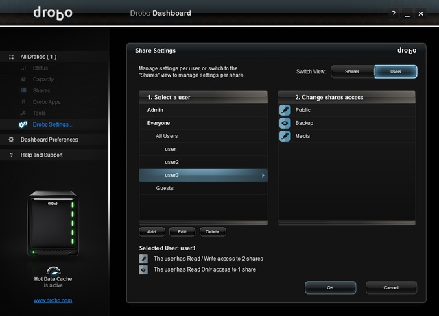The image size is (439, 316).
Task: Toggle read-only eye icon for Backup share
Action: click(285, 123)
